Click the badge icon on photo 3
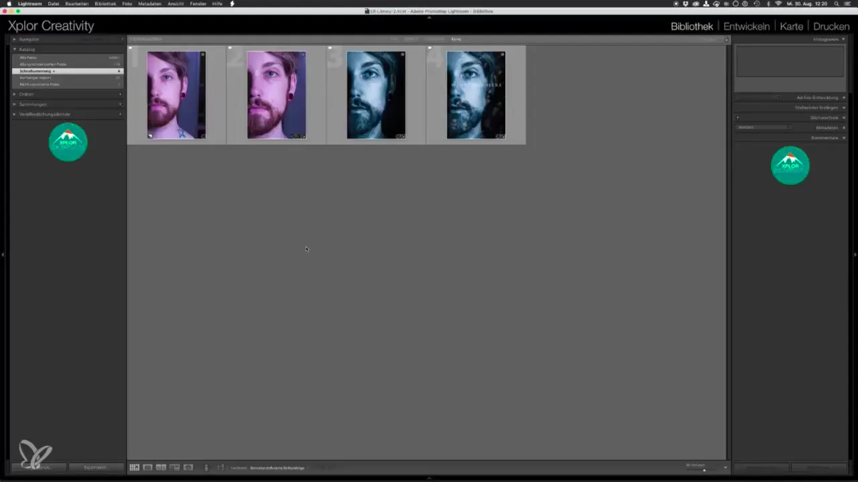 click(400, 136)
